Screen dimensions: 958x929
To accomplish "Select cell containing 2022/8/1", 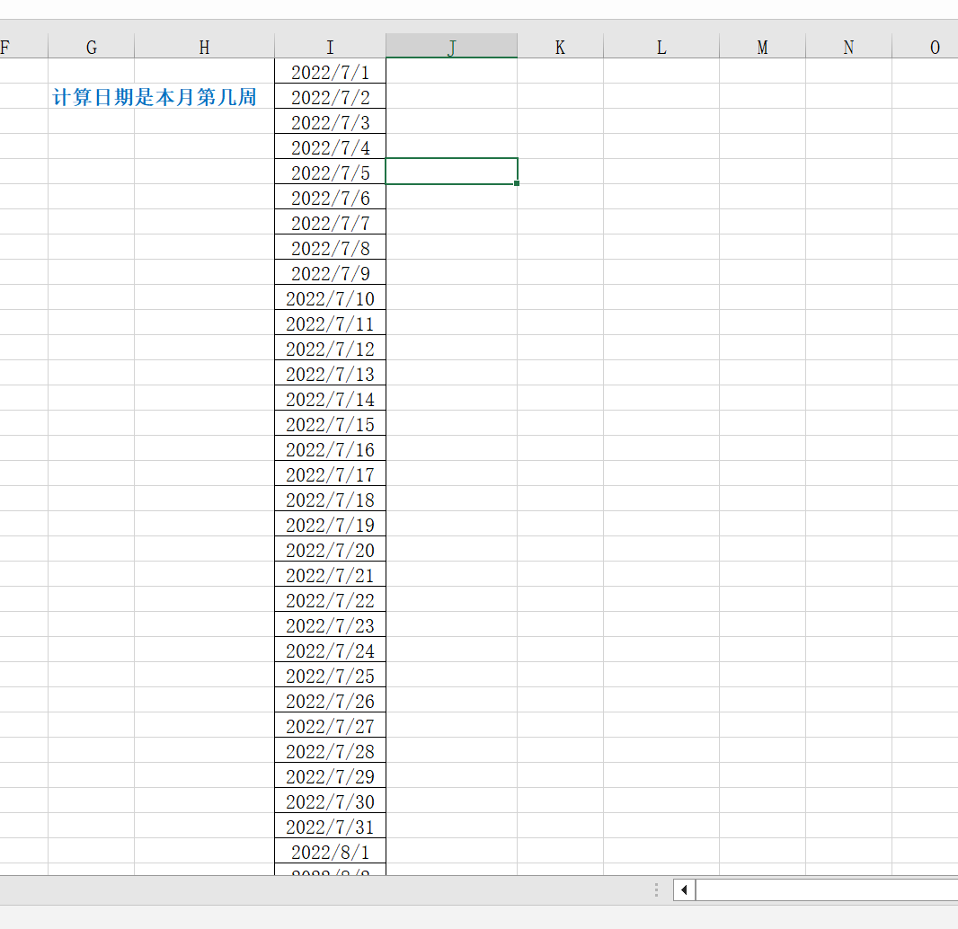I will 330,851.
